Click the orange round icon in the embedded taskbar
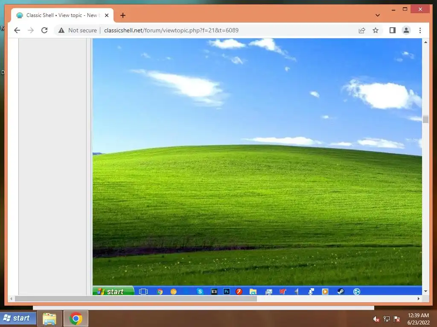Image resolution: width=437 pixels, height=327 pixels. coord(173,291)
